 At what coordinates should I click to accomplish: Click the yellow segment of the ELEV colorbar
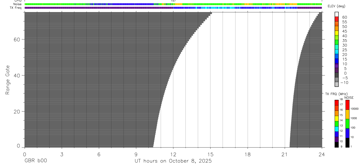pyautogui.click(x=337, y=33)
